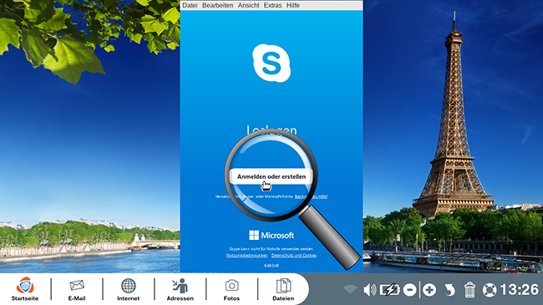Open Datenschutz und Cookies link

tap(294, 256)
